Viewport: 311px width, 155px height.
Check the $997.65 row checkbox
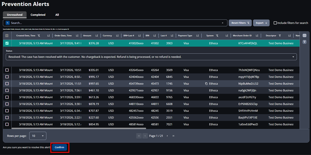(x=7, y=84)
